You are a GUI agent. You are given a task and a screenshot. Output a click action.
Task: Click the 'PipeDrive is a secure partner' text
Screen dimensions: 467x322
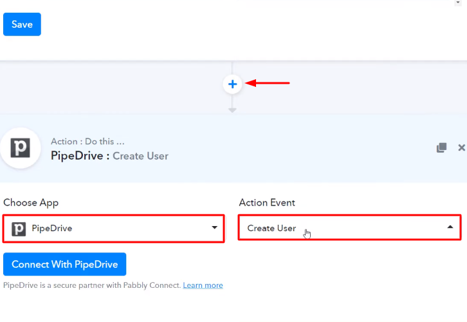92,285
